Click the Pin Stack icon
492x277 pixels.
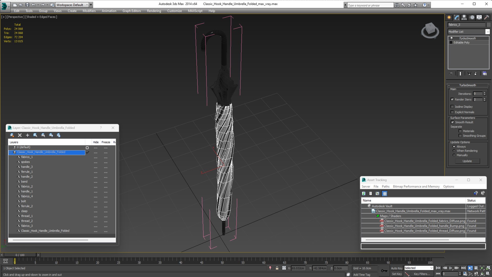click(451, 74)
